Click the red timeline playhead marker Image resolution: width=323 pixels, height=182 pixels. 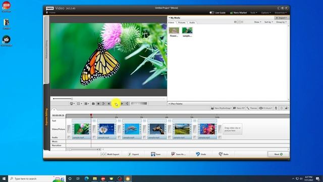(x=91, y=115)
